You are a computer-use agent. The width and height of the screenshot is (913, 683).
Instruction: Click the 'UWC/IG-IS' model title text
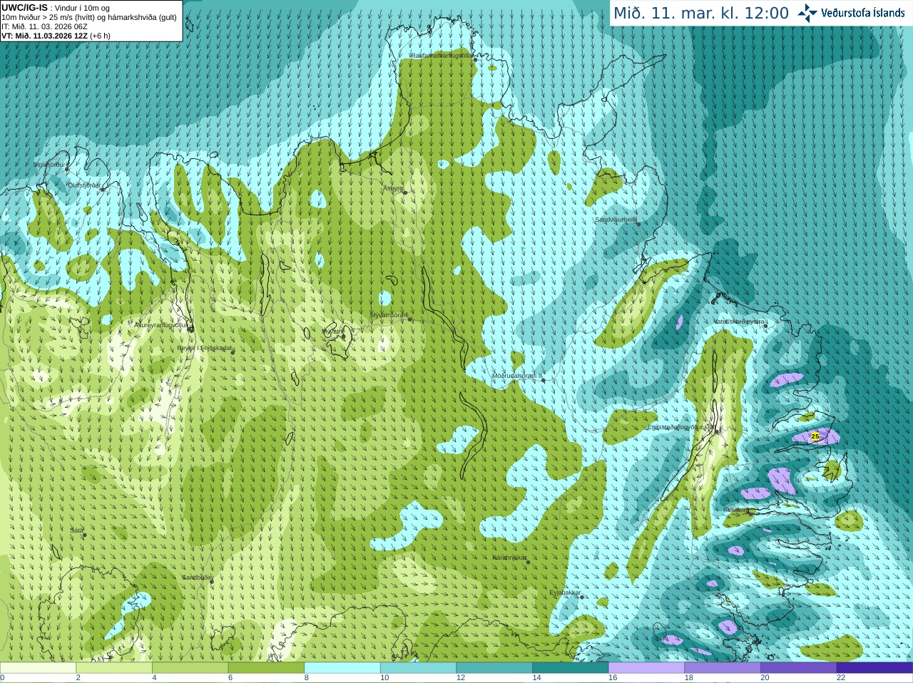pos(25,7)
